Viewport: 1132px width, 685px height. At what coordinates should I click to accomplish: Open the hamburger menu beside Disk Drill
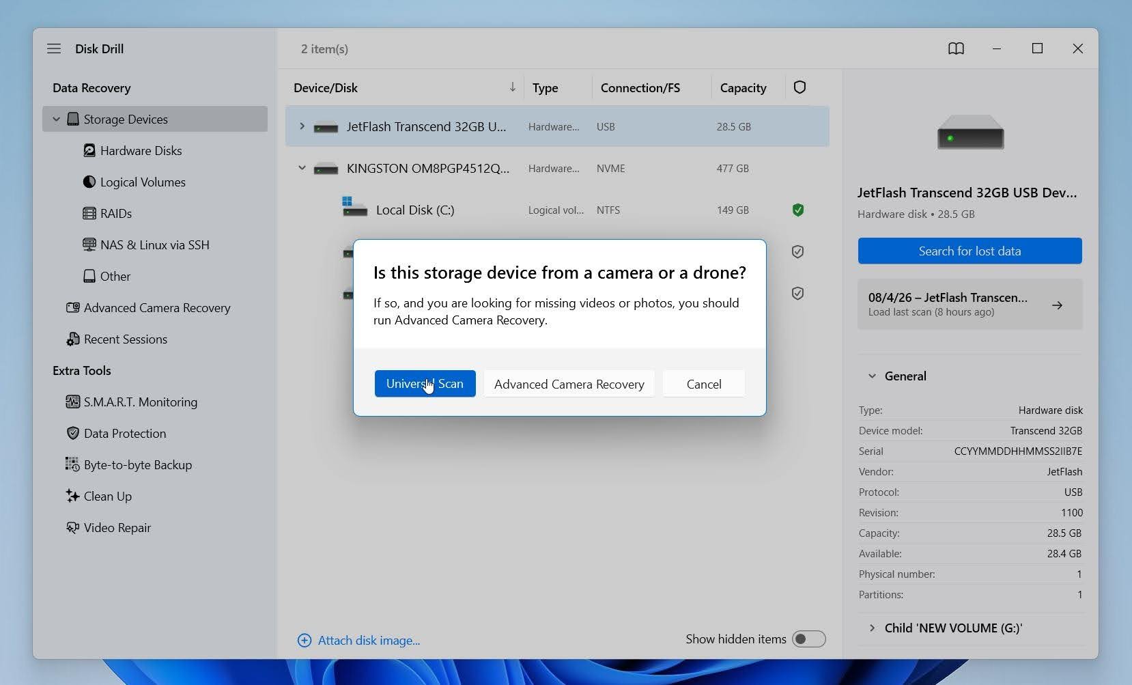click(x=54, y=48)
